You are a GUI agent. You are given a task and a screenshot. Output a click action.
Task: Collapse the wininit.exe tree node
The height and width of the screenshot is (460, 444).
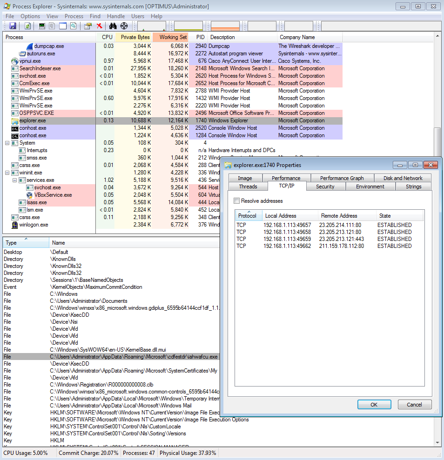click(x=7, y=173)
